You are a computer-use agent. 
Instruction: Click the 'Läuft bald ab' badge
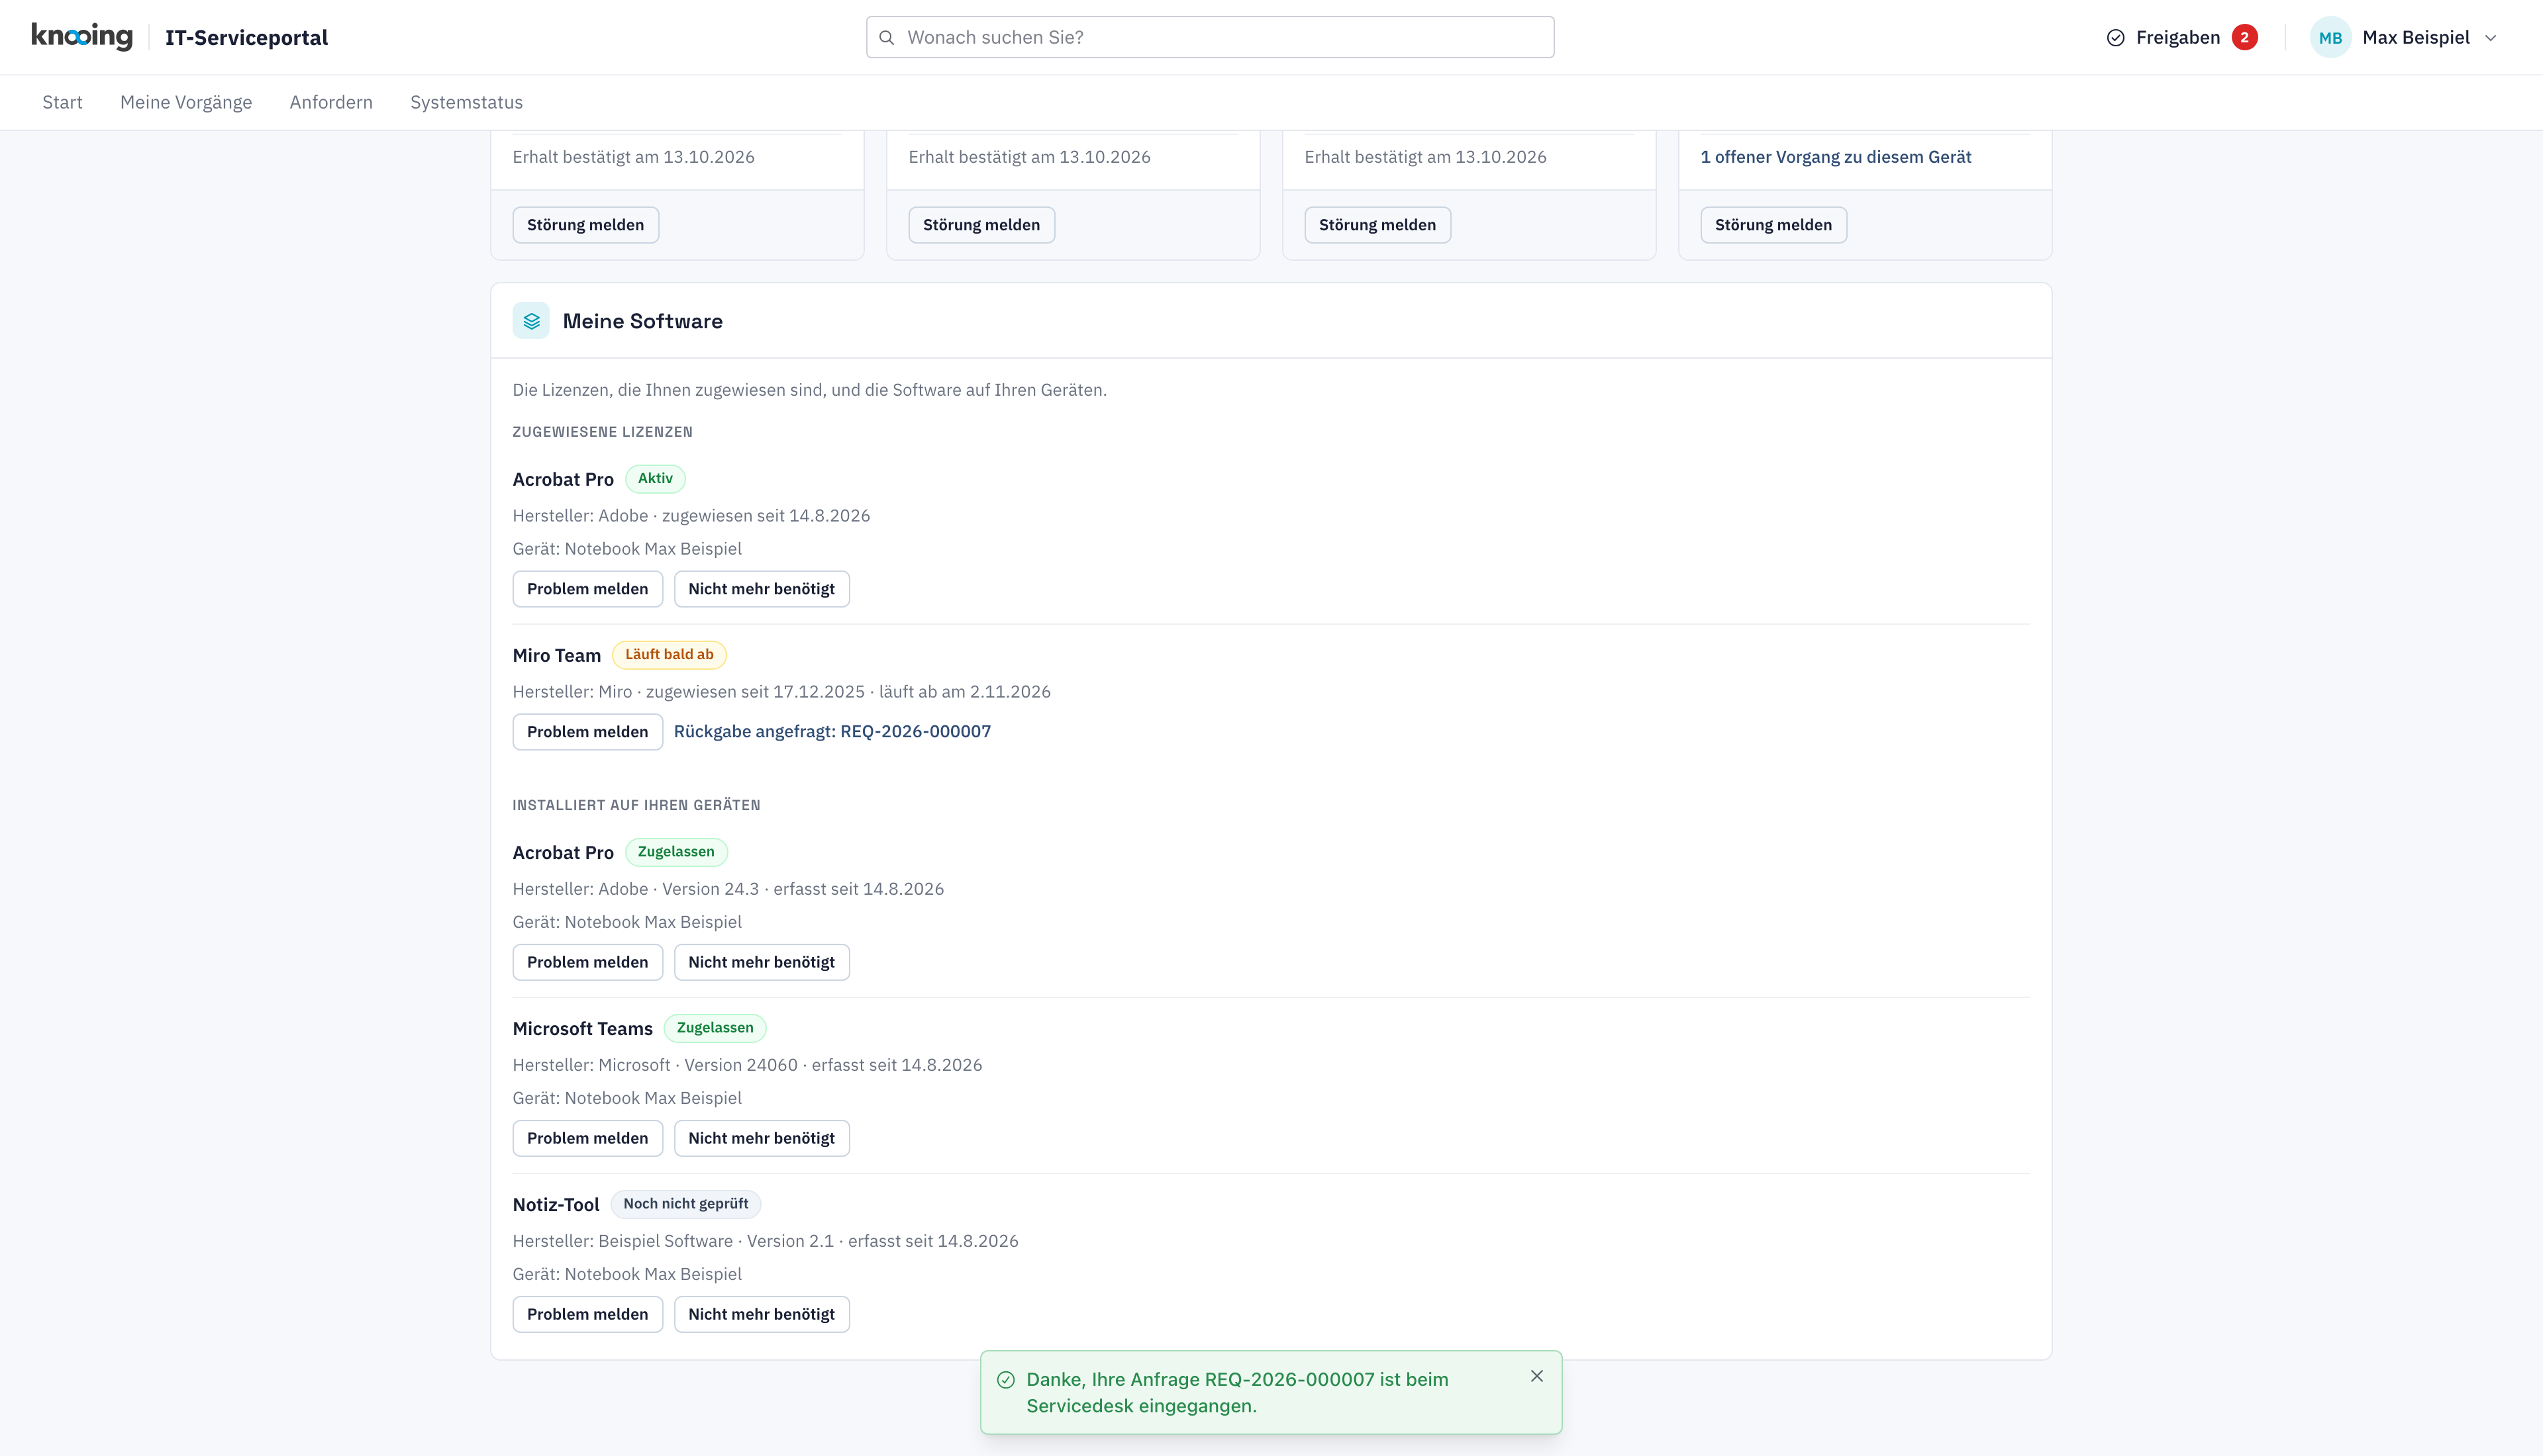point(670,655)
